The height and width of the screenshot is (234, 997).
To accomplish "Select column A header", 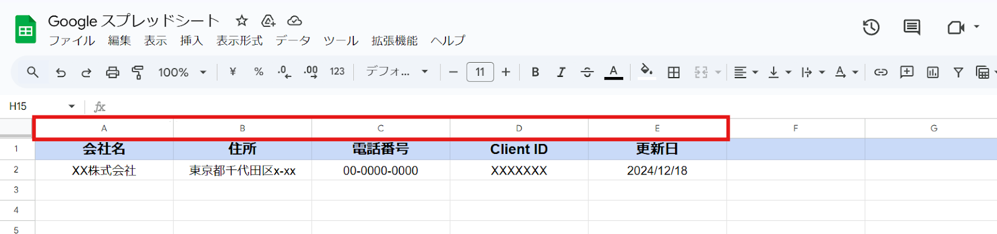I will [104, 128].
